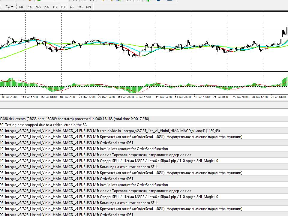Click the '18 Jan 12:00' time axis label
The width and height of the screenshot is (288, 216).
[202, 97]
